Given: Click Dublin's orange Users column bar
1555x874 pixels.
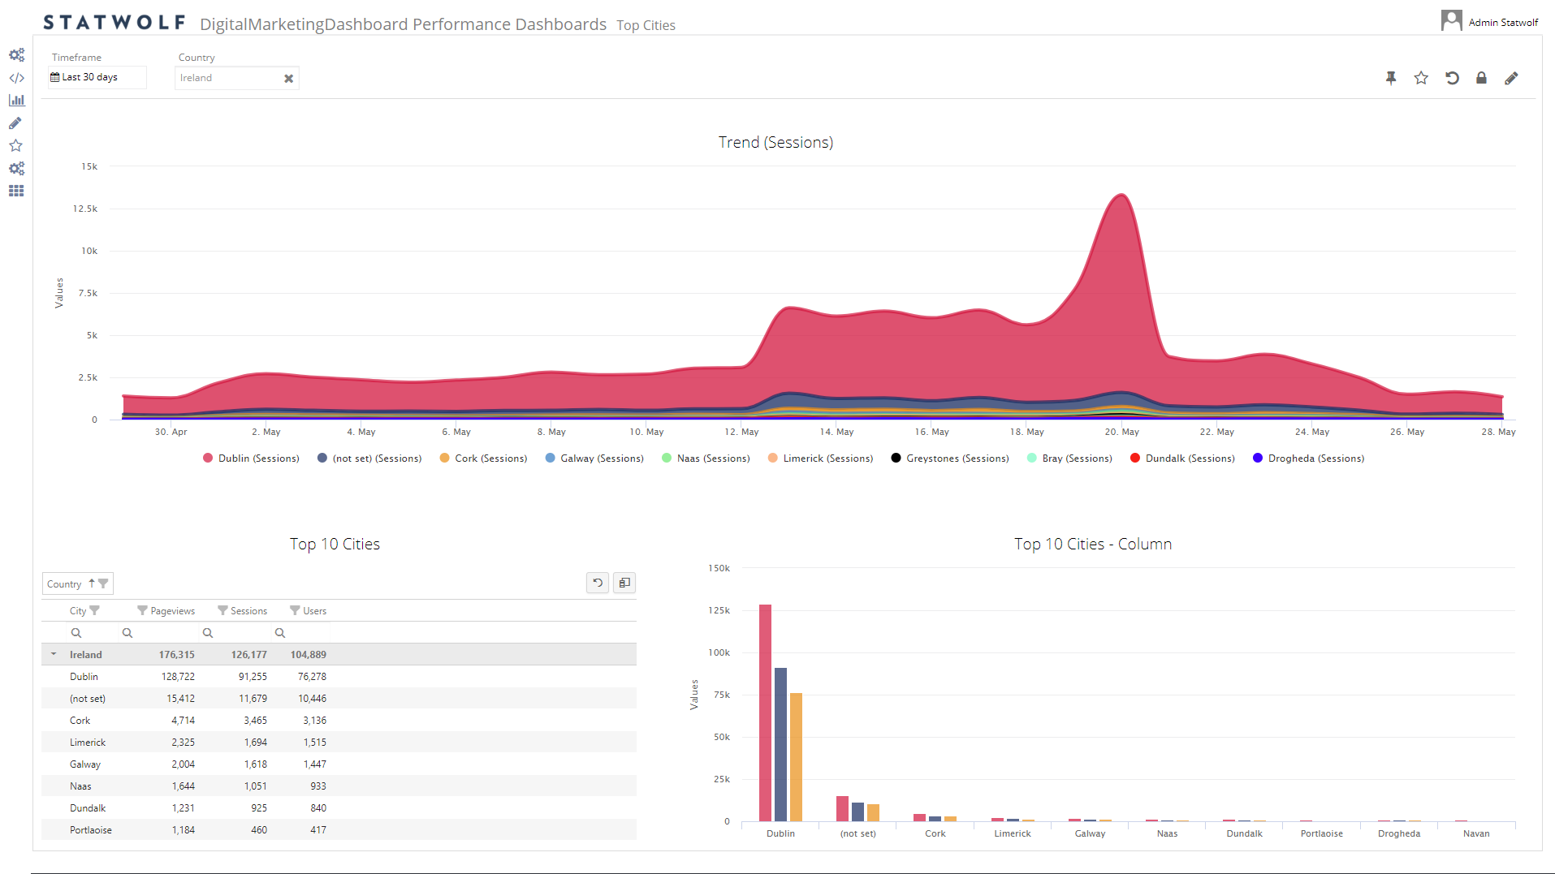Looking at the screenshot, I should [x=796, y=757].
